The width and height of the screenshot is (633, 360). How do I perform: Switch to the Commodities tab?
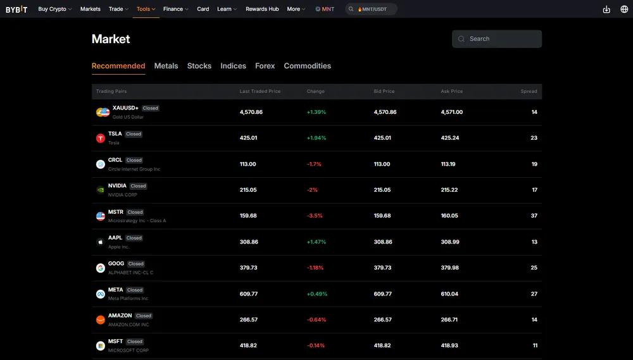click(x=307, y=66)
